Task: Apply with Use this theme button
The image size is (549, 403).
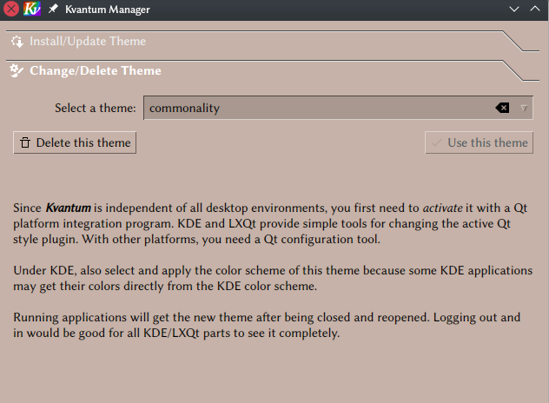Action: (479, 142)
